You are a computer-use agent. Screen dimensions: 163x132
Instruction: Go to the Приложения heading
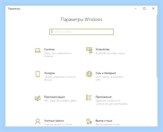(104, 97)
